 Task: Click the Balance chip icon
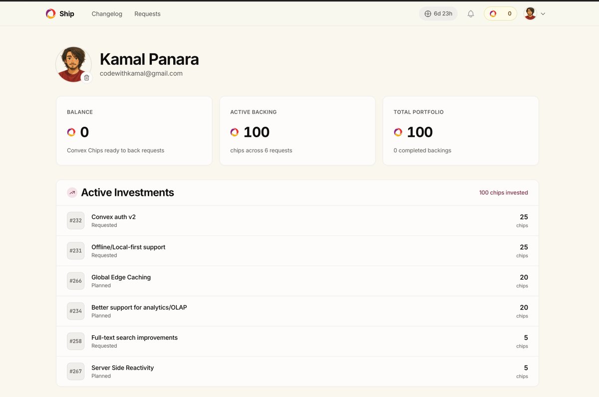[71, 132]
